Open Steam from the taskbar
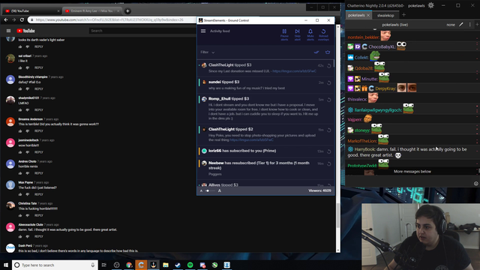Screen dimensions: 480x270 tap(178, 265)
